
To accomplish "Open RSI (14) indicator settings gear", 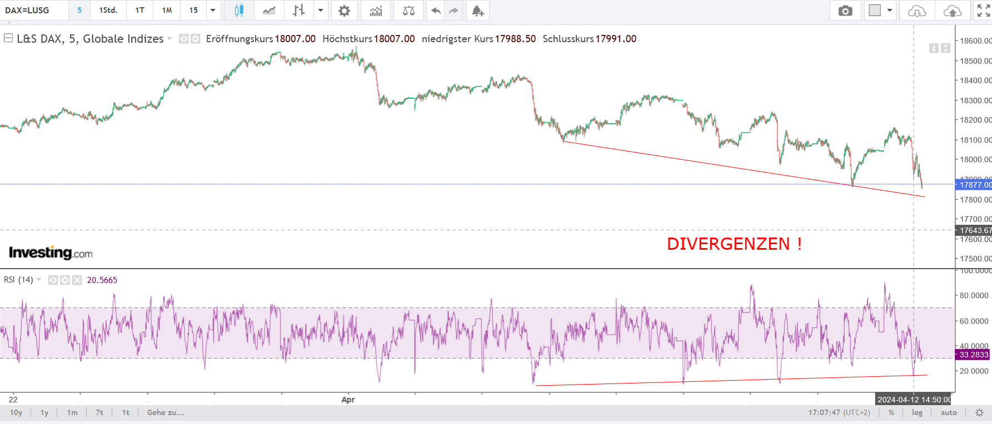I will pos(65,280).
